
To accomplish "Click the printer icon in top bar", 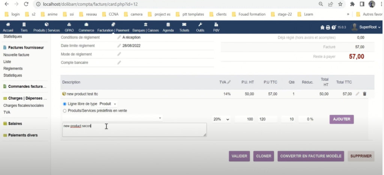I will tap(328, 27).
